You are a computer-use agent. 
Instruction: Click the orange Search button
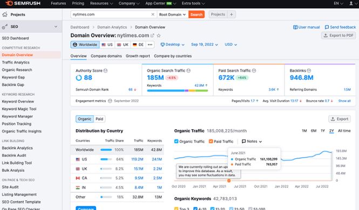pos(197,15)
